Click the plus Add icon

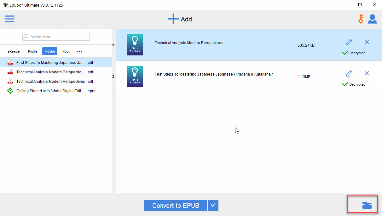click(173, 19)
